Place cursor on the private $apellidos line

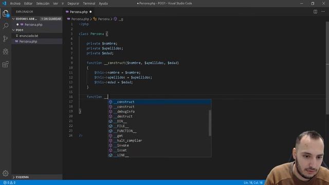tap(105, 48)
